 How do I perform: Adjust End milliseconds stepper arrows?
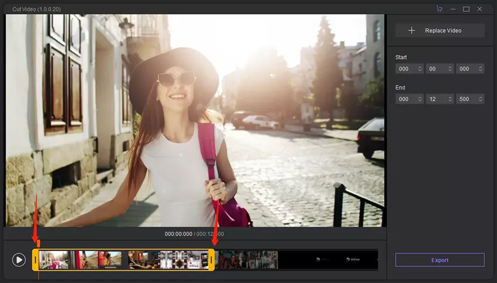tap(481, 99)
